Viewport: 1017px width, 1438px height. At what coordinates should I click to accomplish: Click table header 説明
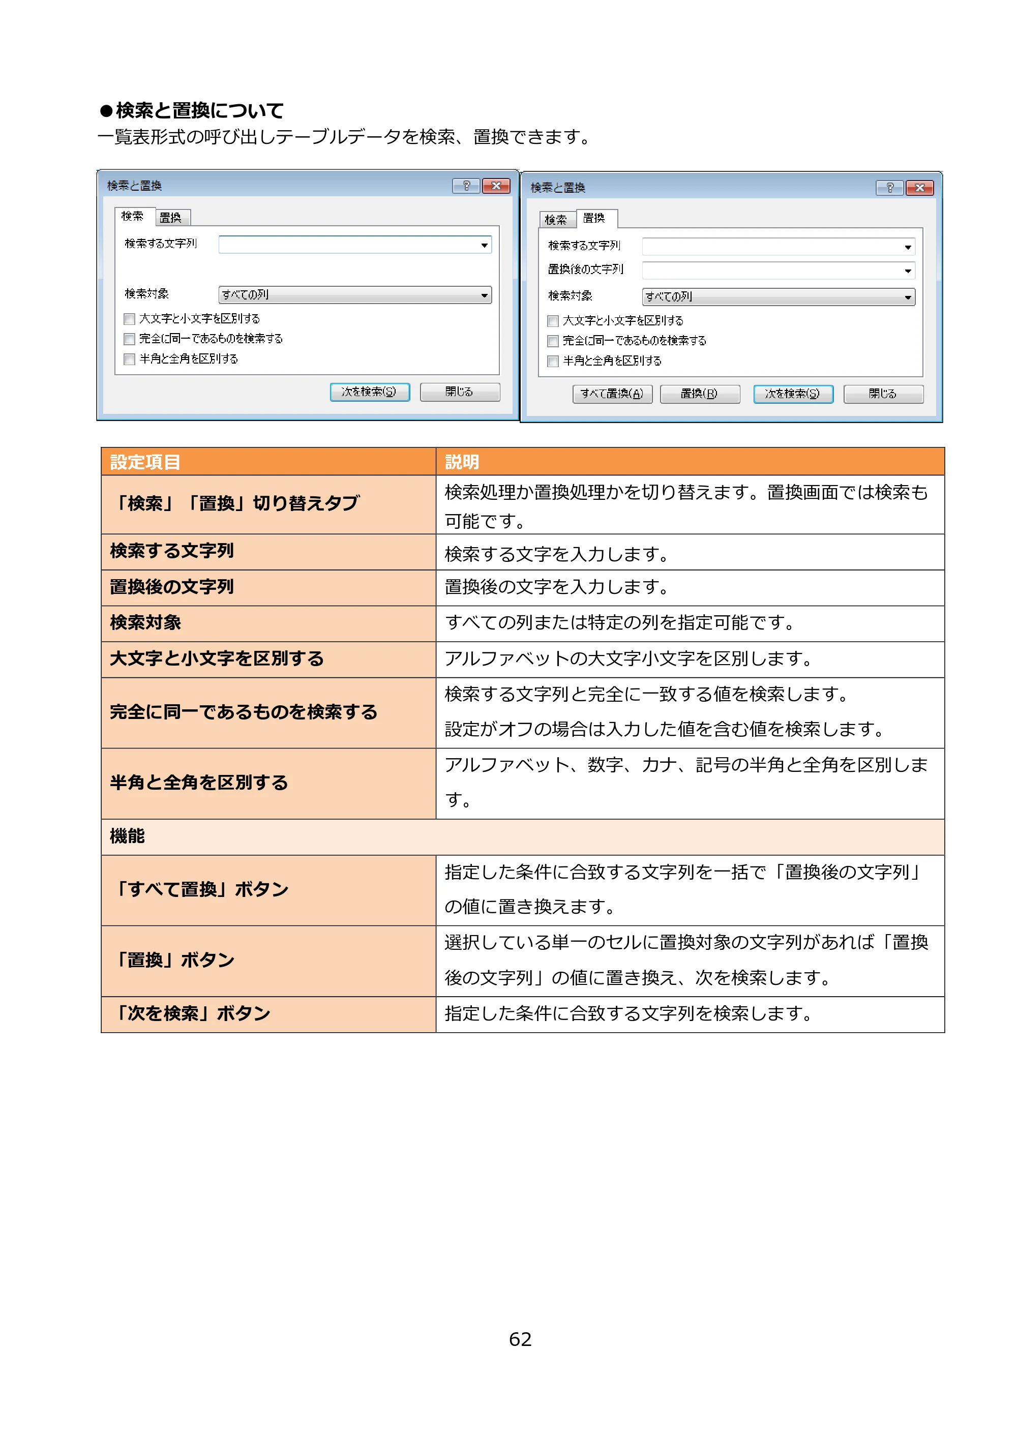pos(690,462)
